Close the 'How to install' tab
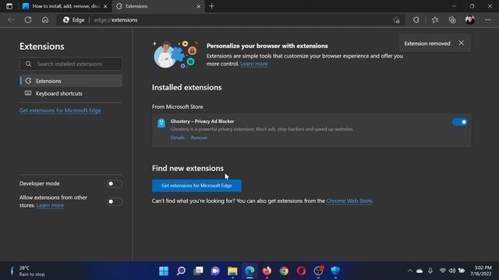Viewport: 499px width, 280px height. (105, 6)
